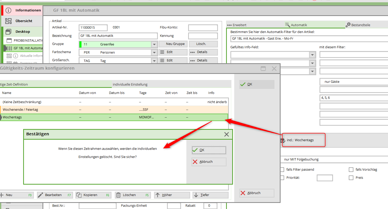Viewport: 388px width, 209px height.
Task: Click the nur Gäste filter field
Action: point(354,82)
